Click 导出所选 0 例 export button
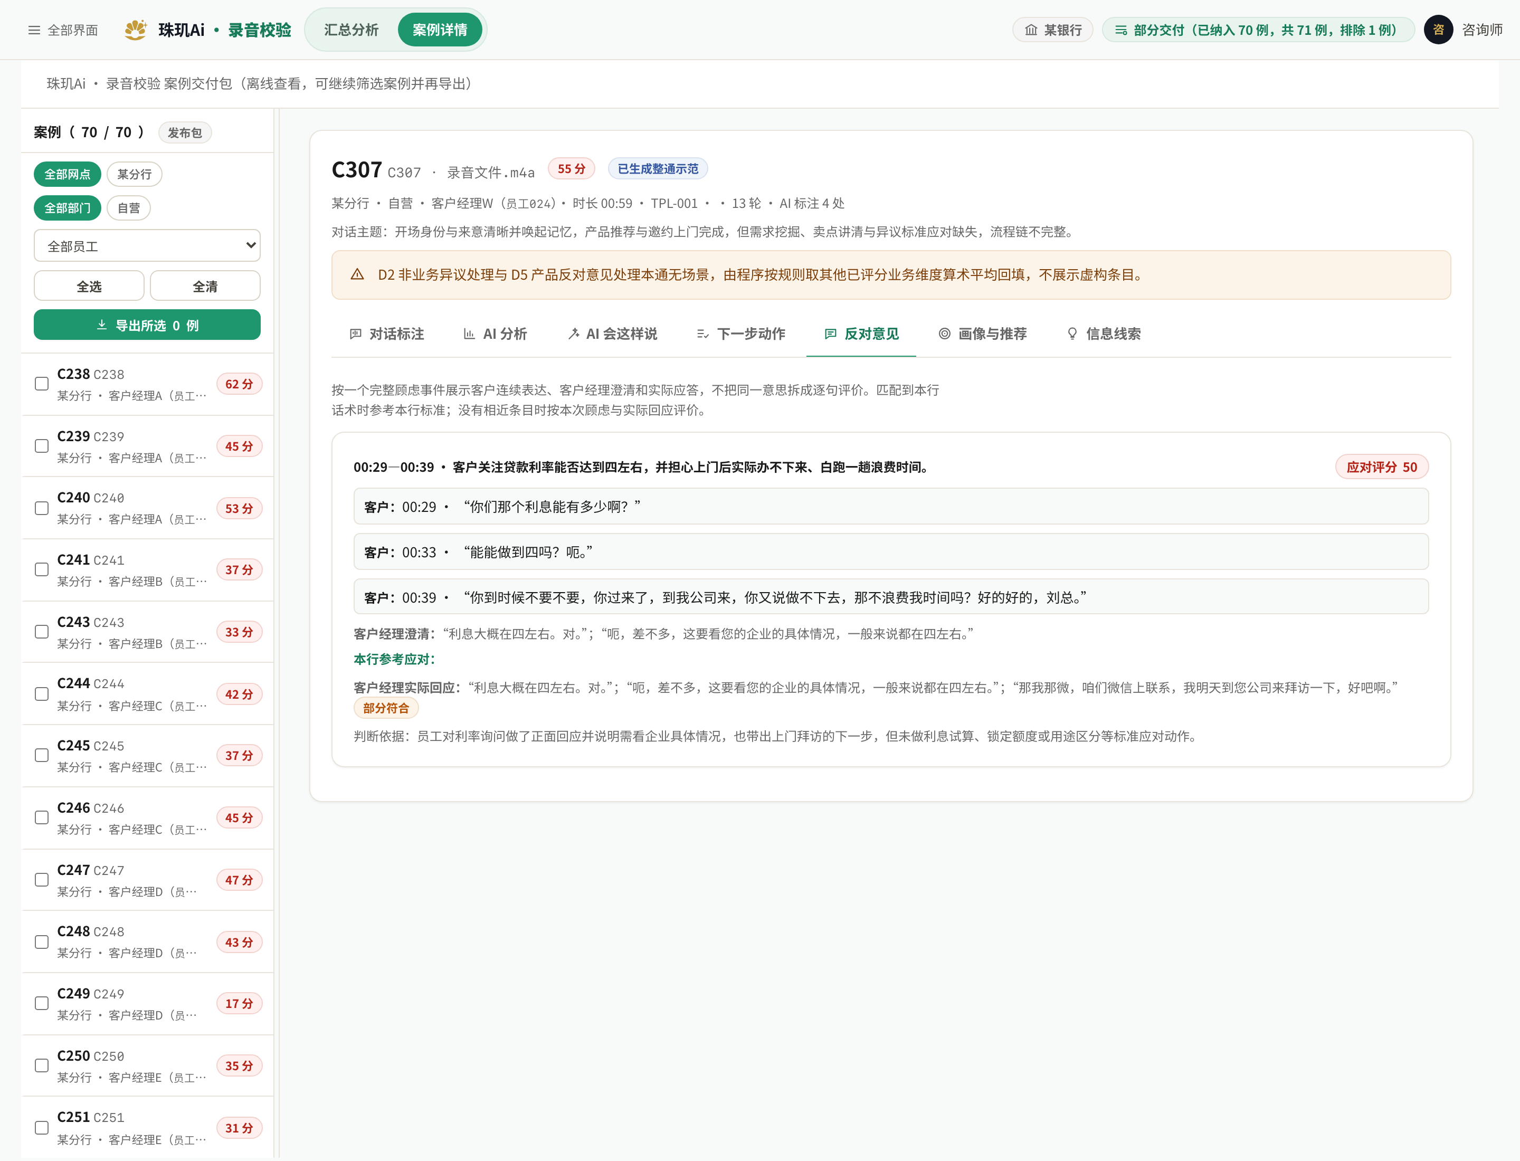1520x1161 pixels. [147, 325]
